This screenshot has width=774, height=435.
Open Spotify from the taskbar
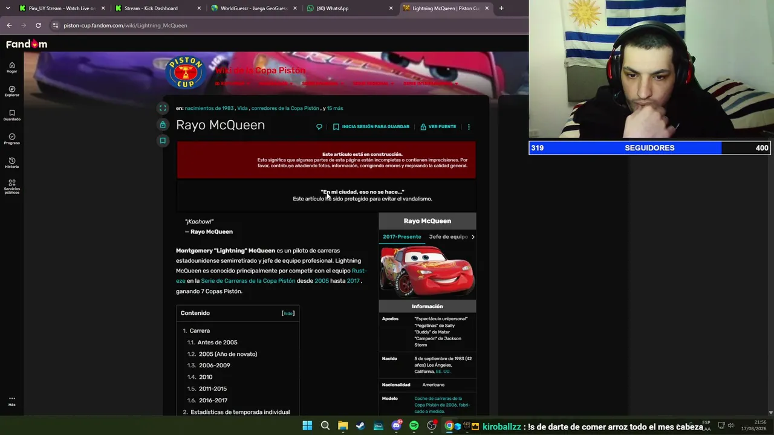click(414, 426)
